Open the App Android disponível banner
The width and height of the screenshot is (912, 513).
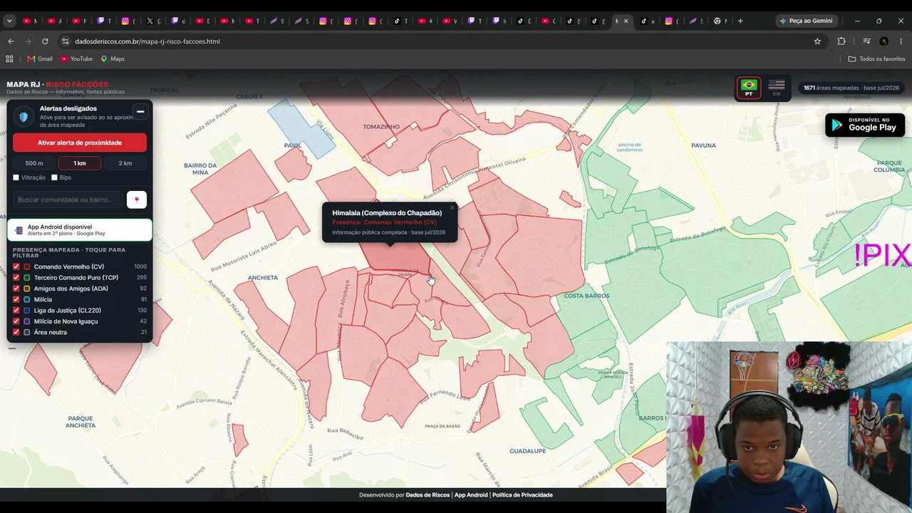tap(80, 230)
